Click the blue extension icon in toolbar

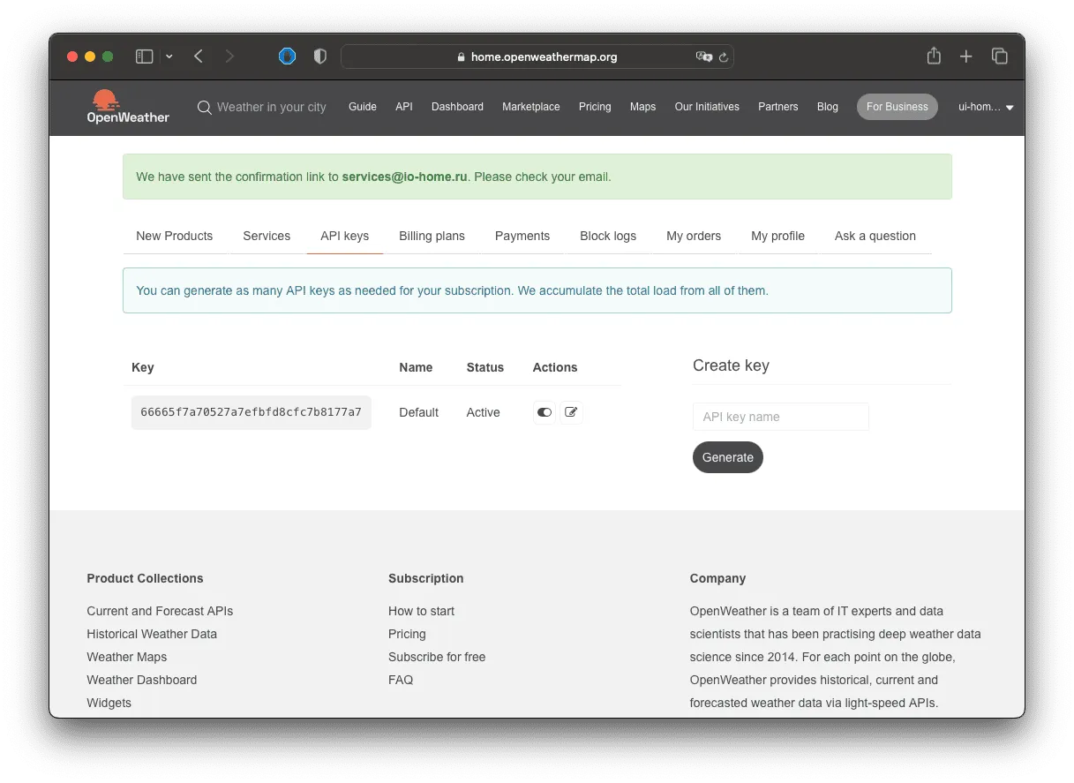coord(288,56)
